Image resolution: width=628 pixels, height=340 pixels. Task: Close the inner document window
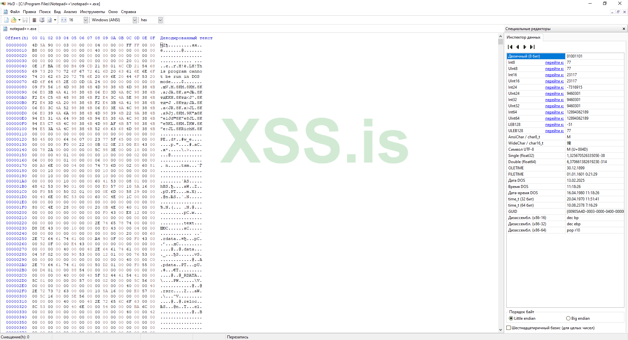624,12
